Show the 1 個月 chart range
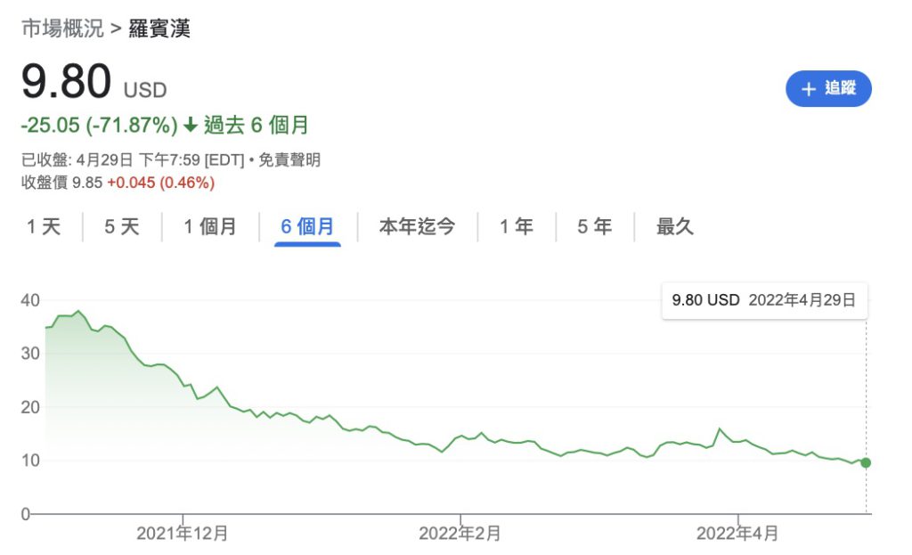912x555 pixels. pos(210,227)
